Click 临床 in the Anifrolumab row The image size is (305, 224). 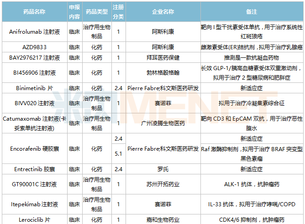click(x=75, y=31)
